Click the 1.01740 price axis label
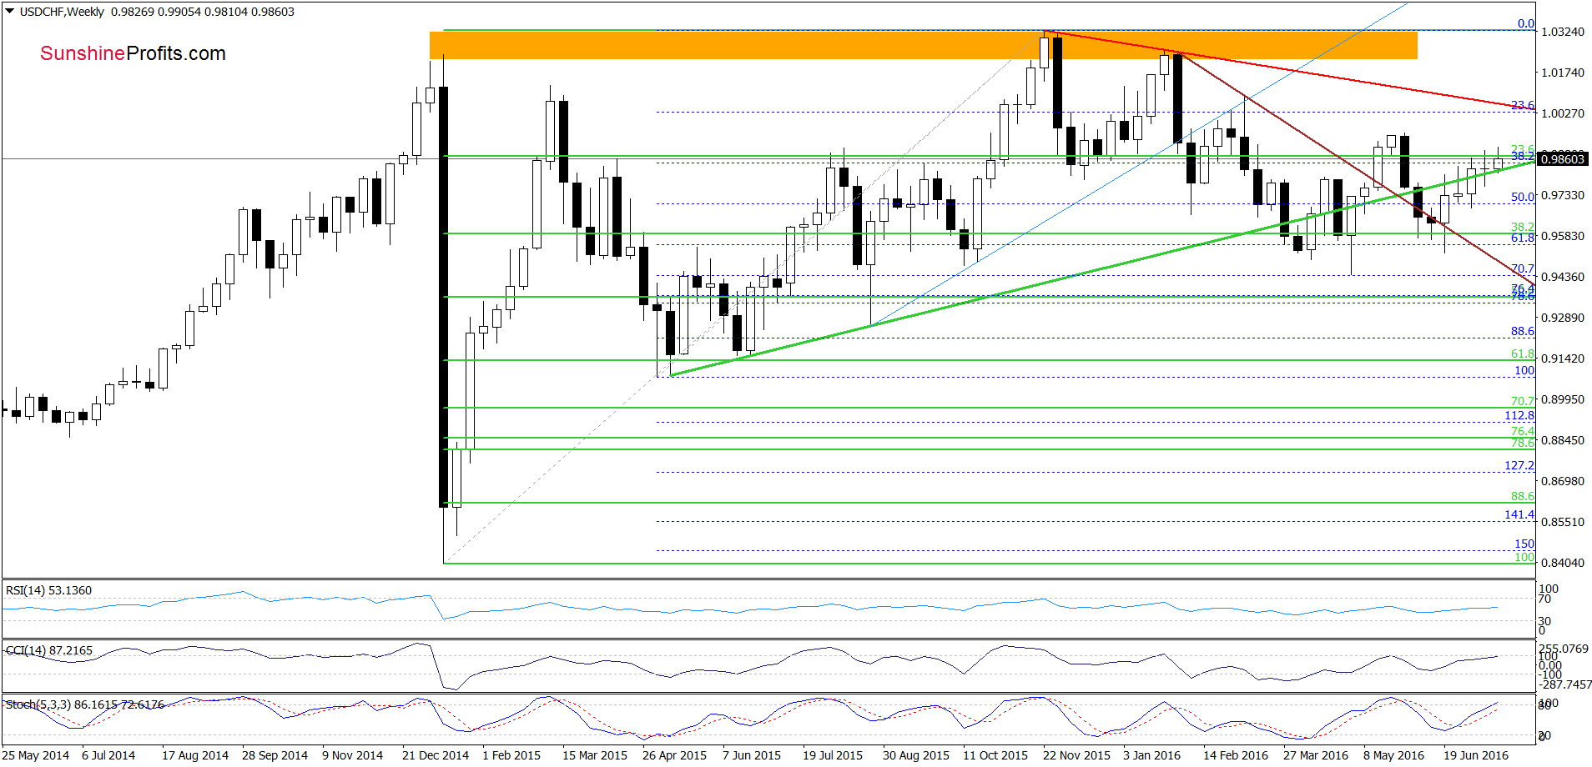The height and width of the screenshot is (767, 1592). (1563, 73)
